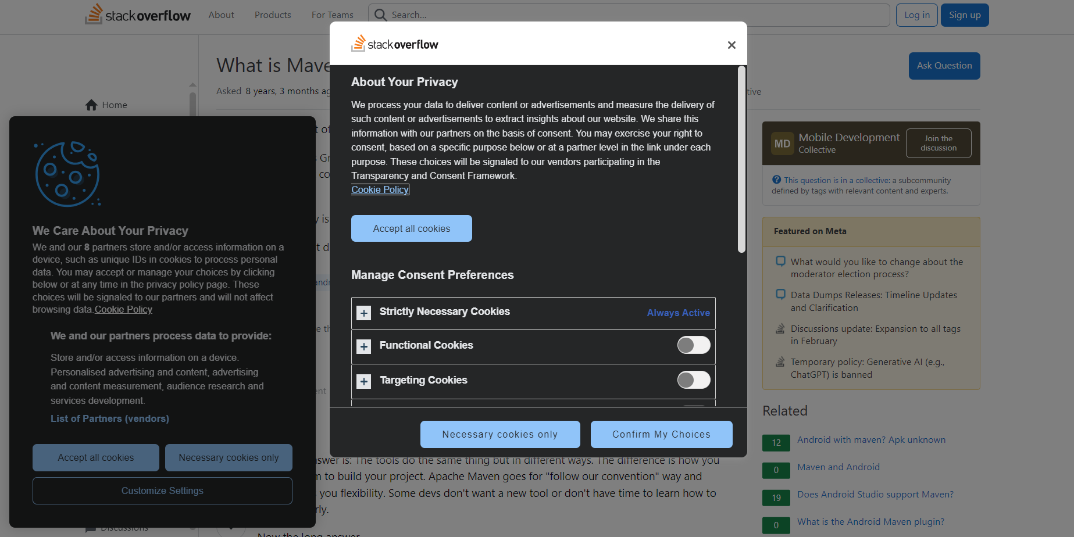The width and height of the screenshot is (1074, 537).
Task: Open Cookie Policy link in cookie banner
Action: tap(123, 309)
